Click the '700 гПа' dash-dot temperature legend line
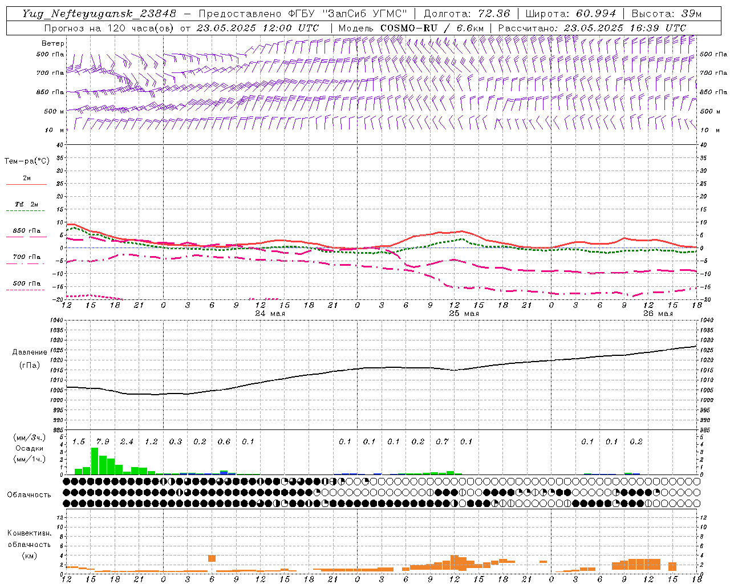 pos(26,263)
